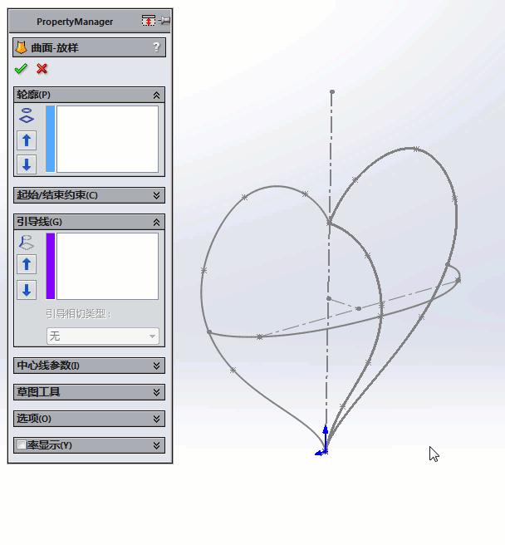The image size is (505, 545).
Task: Collapse the 引导线(G) section
Action: tap(156, 222)
